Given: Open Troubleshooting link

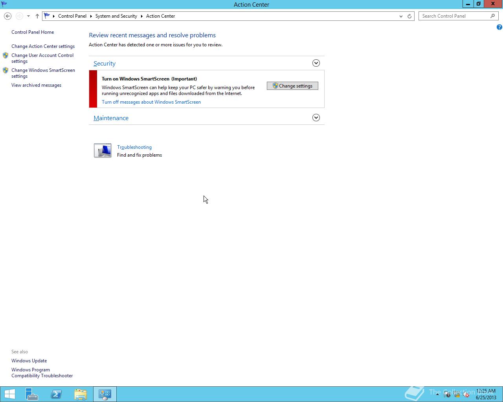Looking at the screenshot, I should pyautogui.click(x=134, y=147).
